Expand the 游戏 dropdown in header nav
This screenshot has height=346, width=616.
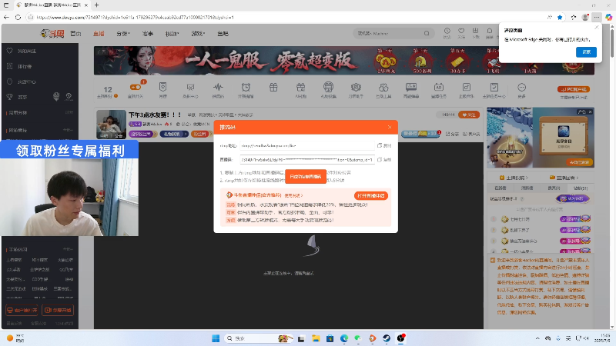tap(198, 34)
